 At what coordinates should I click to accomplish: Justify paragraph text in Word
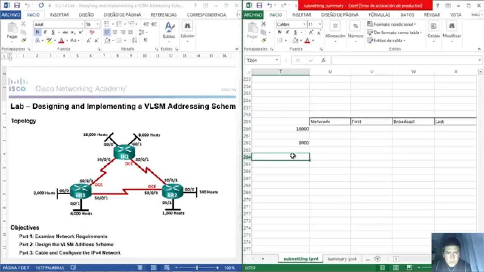[x=131, y=32]
